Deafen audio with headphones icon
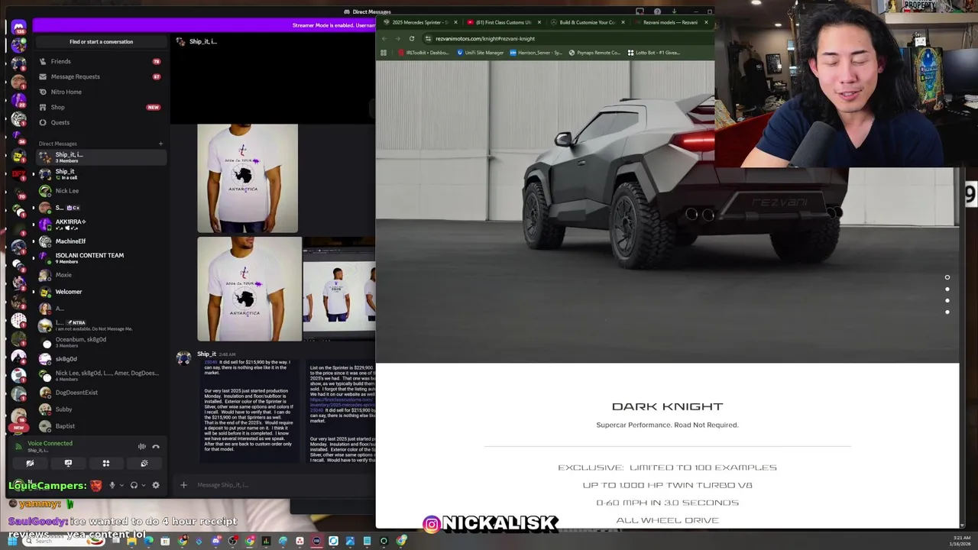This screenshot has height=550, width=978. [134, 485]
